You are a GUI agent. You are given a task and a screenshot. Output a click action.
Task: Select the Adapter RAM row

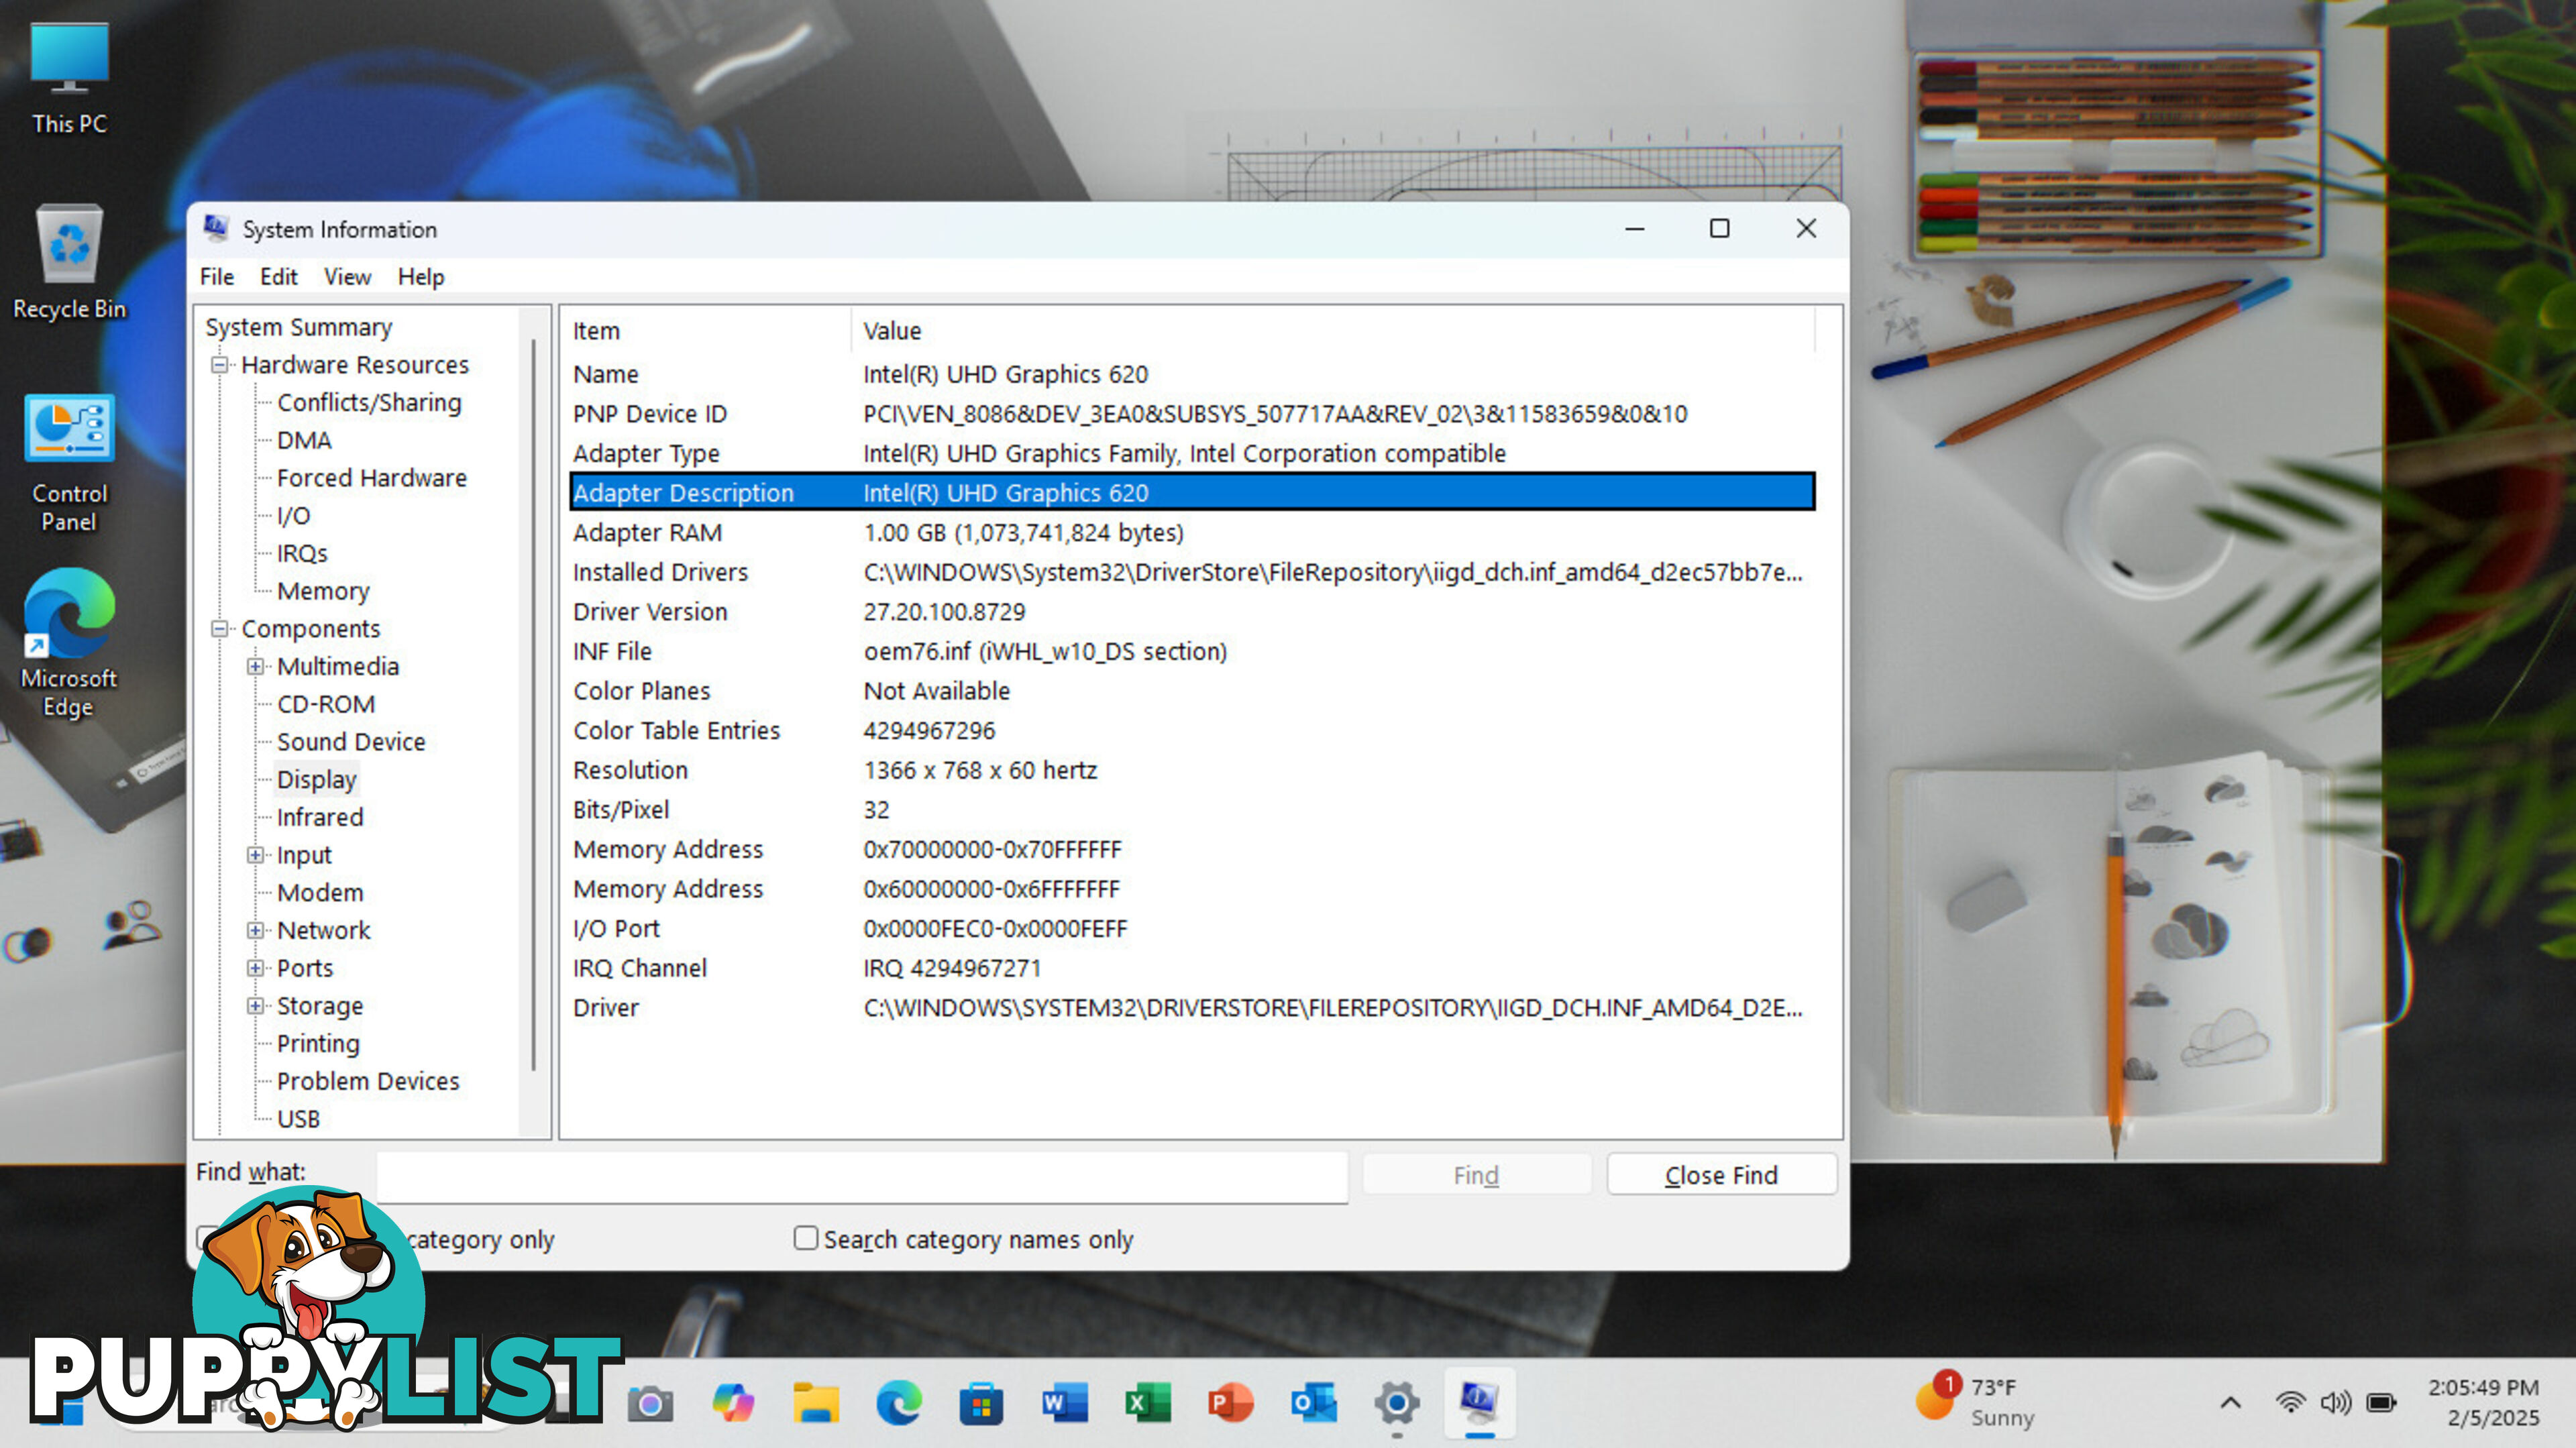pos(1192,533)
